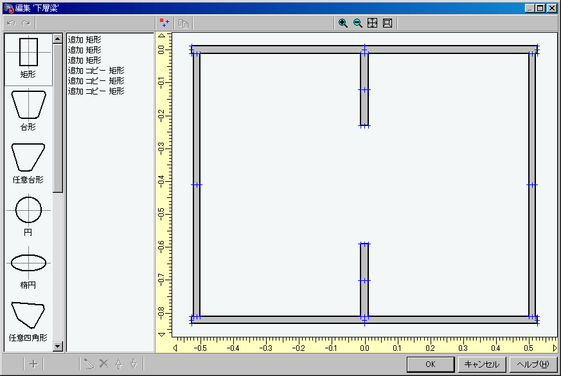Image resolution: width=561 pixels, height=376 pixels.
Task: Click the zoom window frame icon
Action: coord(387,23)
